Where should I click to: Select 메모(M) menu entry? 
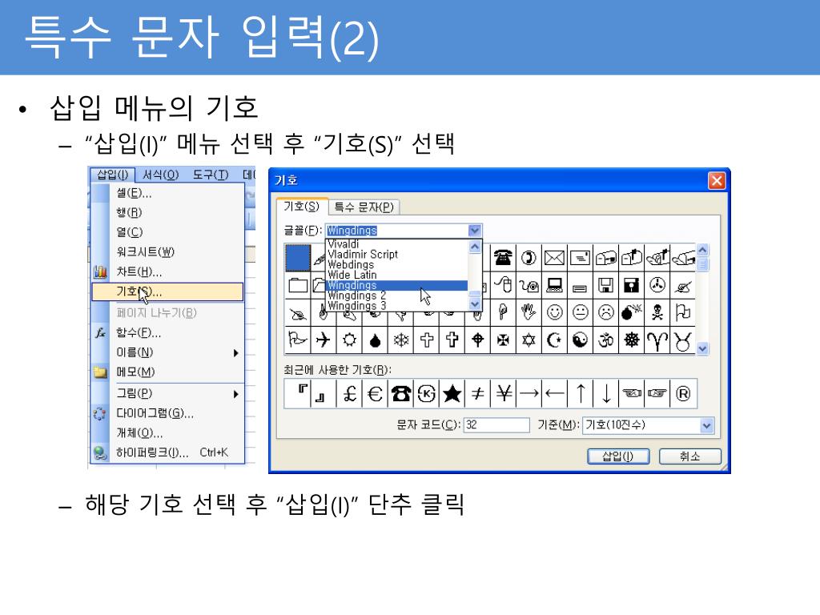tap(167, 372)
